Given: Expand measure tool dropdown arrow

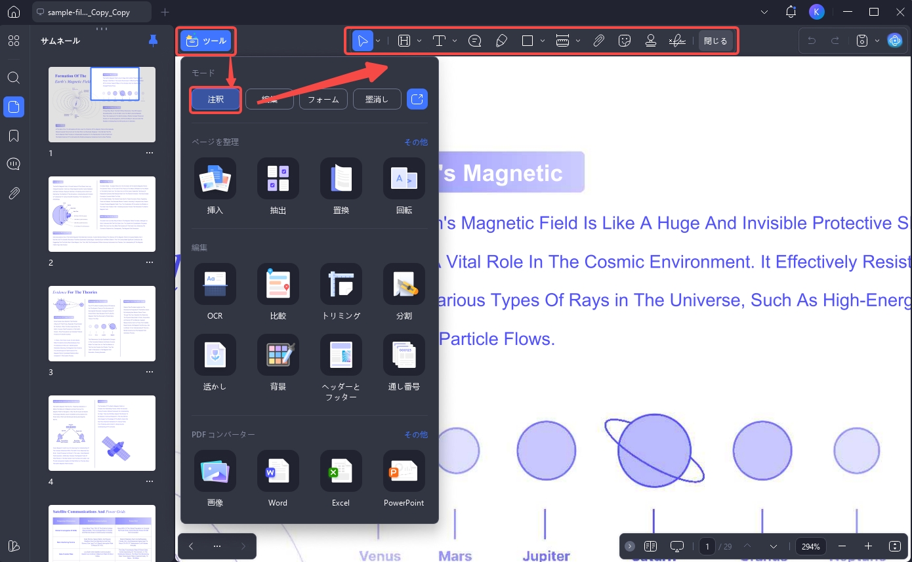Looking at the screenshot, I should coord(578,41).
